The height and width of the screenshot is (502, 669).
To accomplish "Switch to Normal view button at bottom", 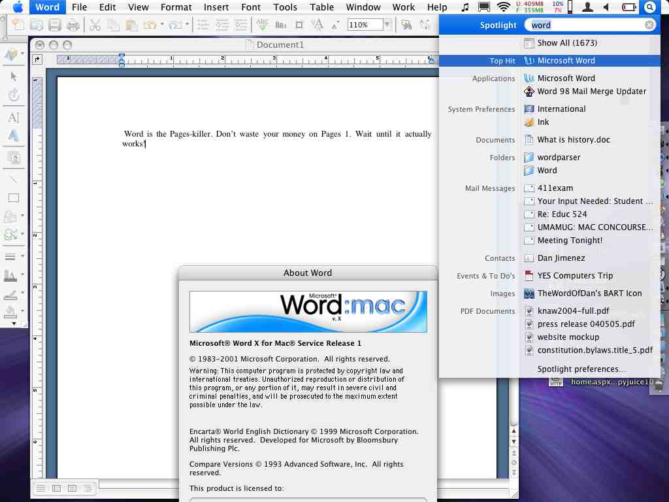I will click(x=41, y=488).
